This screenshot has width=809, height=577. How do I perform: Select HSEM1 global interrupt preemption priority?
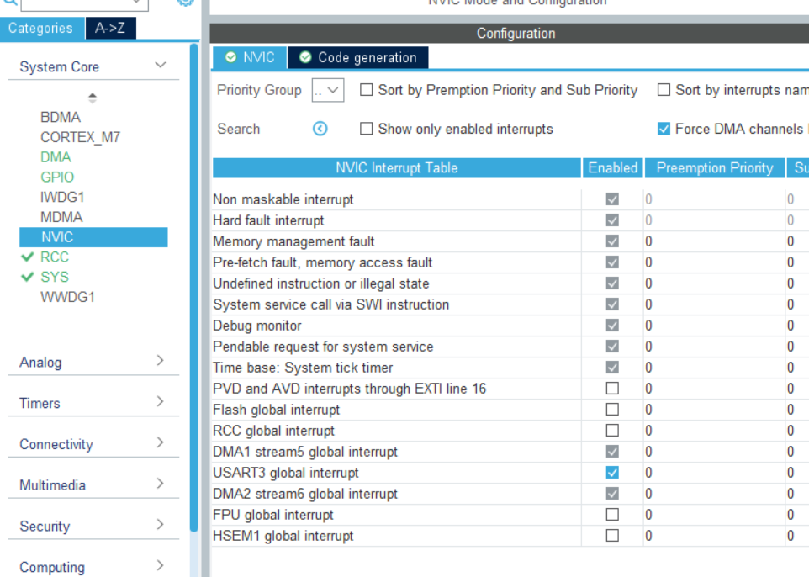(x=715, y=536)
